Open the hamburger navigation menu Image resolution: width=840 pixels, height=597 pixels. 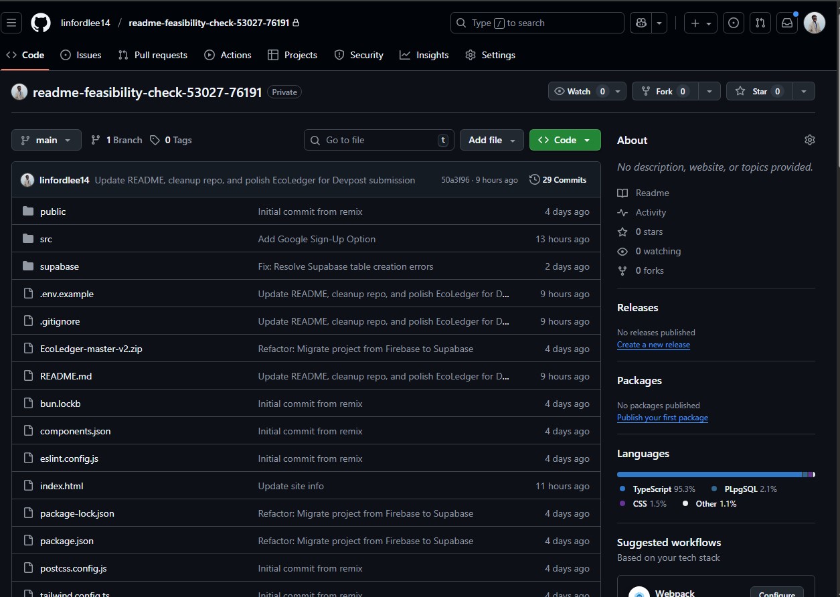(x=11, y=23)
